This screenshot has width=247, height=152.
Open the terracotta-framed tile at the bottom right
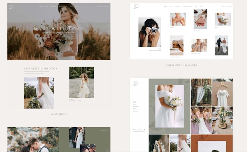click(x=212, y=143)
